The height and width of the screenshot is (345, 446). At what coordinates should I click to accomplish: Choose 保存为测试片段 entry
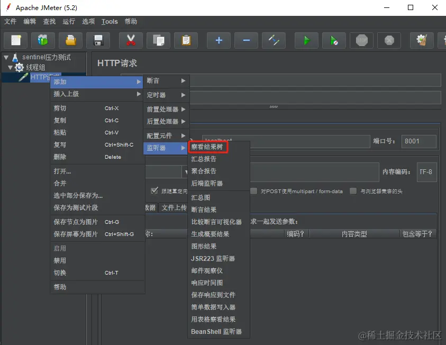97,207
